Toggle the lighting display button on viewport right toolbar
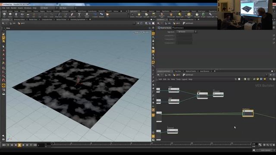Viewport: 276px width, 155px height. tap(154, 52)
